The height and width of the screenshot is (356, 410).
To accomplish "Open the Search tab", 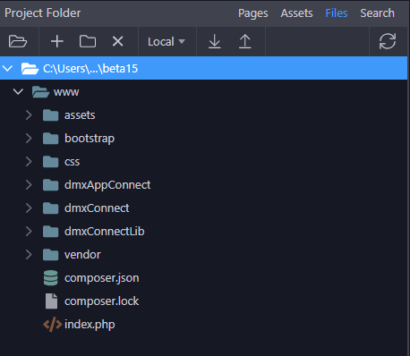I will 377,13.
